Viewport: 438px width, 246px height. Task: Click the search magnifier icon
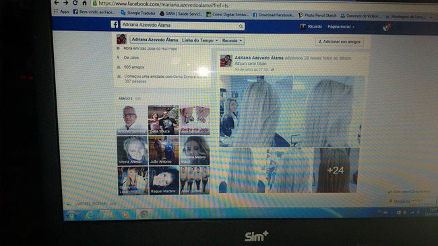241,26
